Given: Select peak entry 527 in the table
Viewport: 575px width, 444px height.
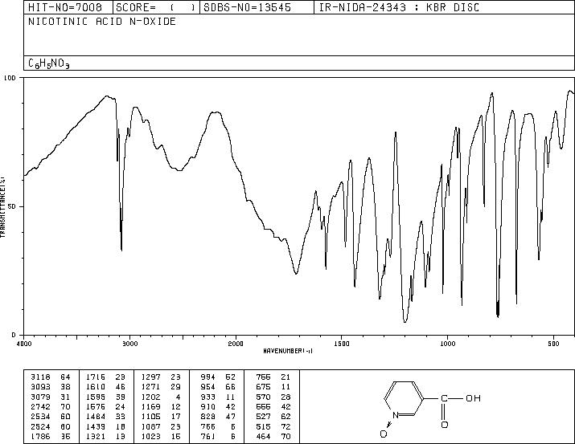Looking at the screenshot, I should (263, 417).
